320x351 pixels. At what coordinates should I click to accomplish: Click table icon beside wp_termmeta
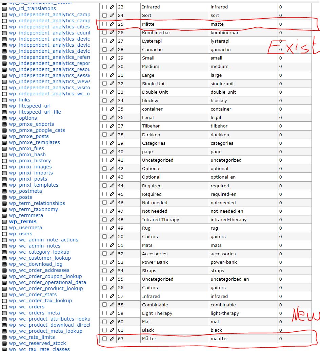coord(4,215)
